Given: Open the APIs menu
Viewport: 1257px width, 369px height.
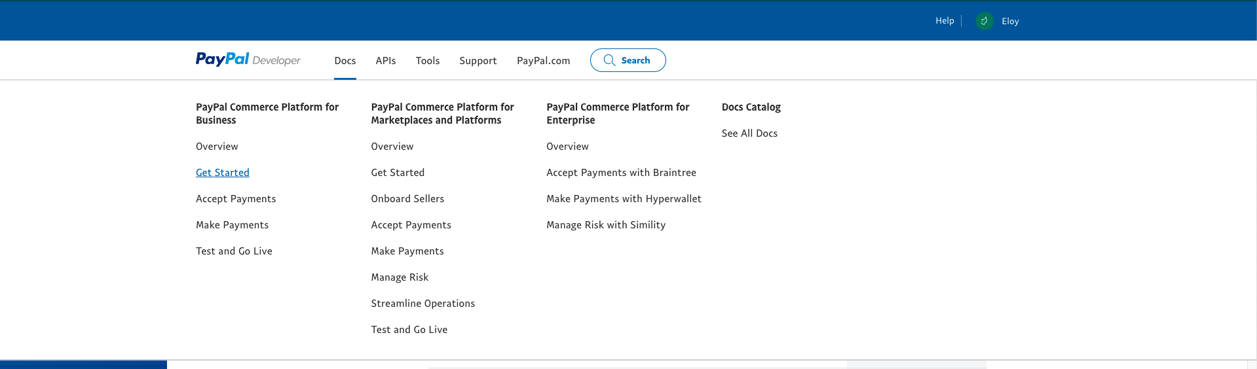Looking at the screenshot, I should (x=386, y=61).
